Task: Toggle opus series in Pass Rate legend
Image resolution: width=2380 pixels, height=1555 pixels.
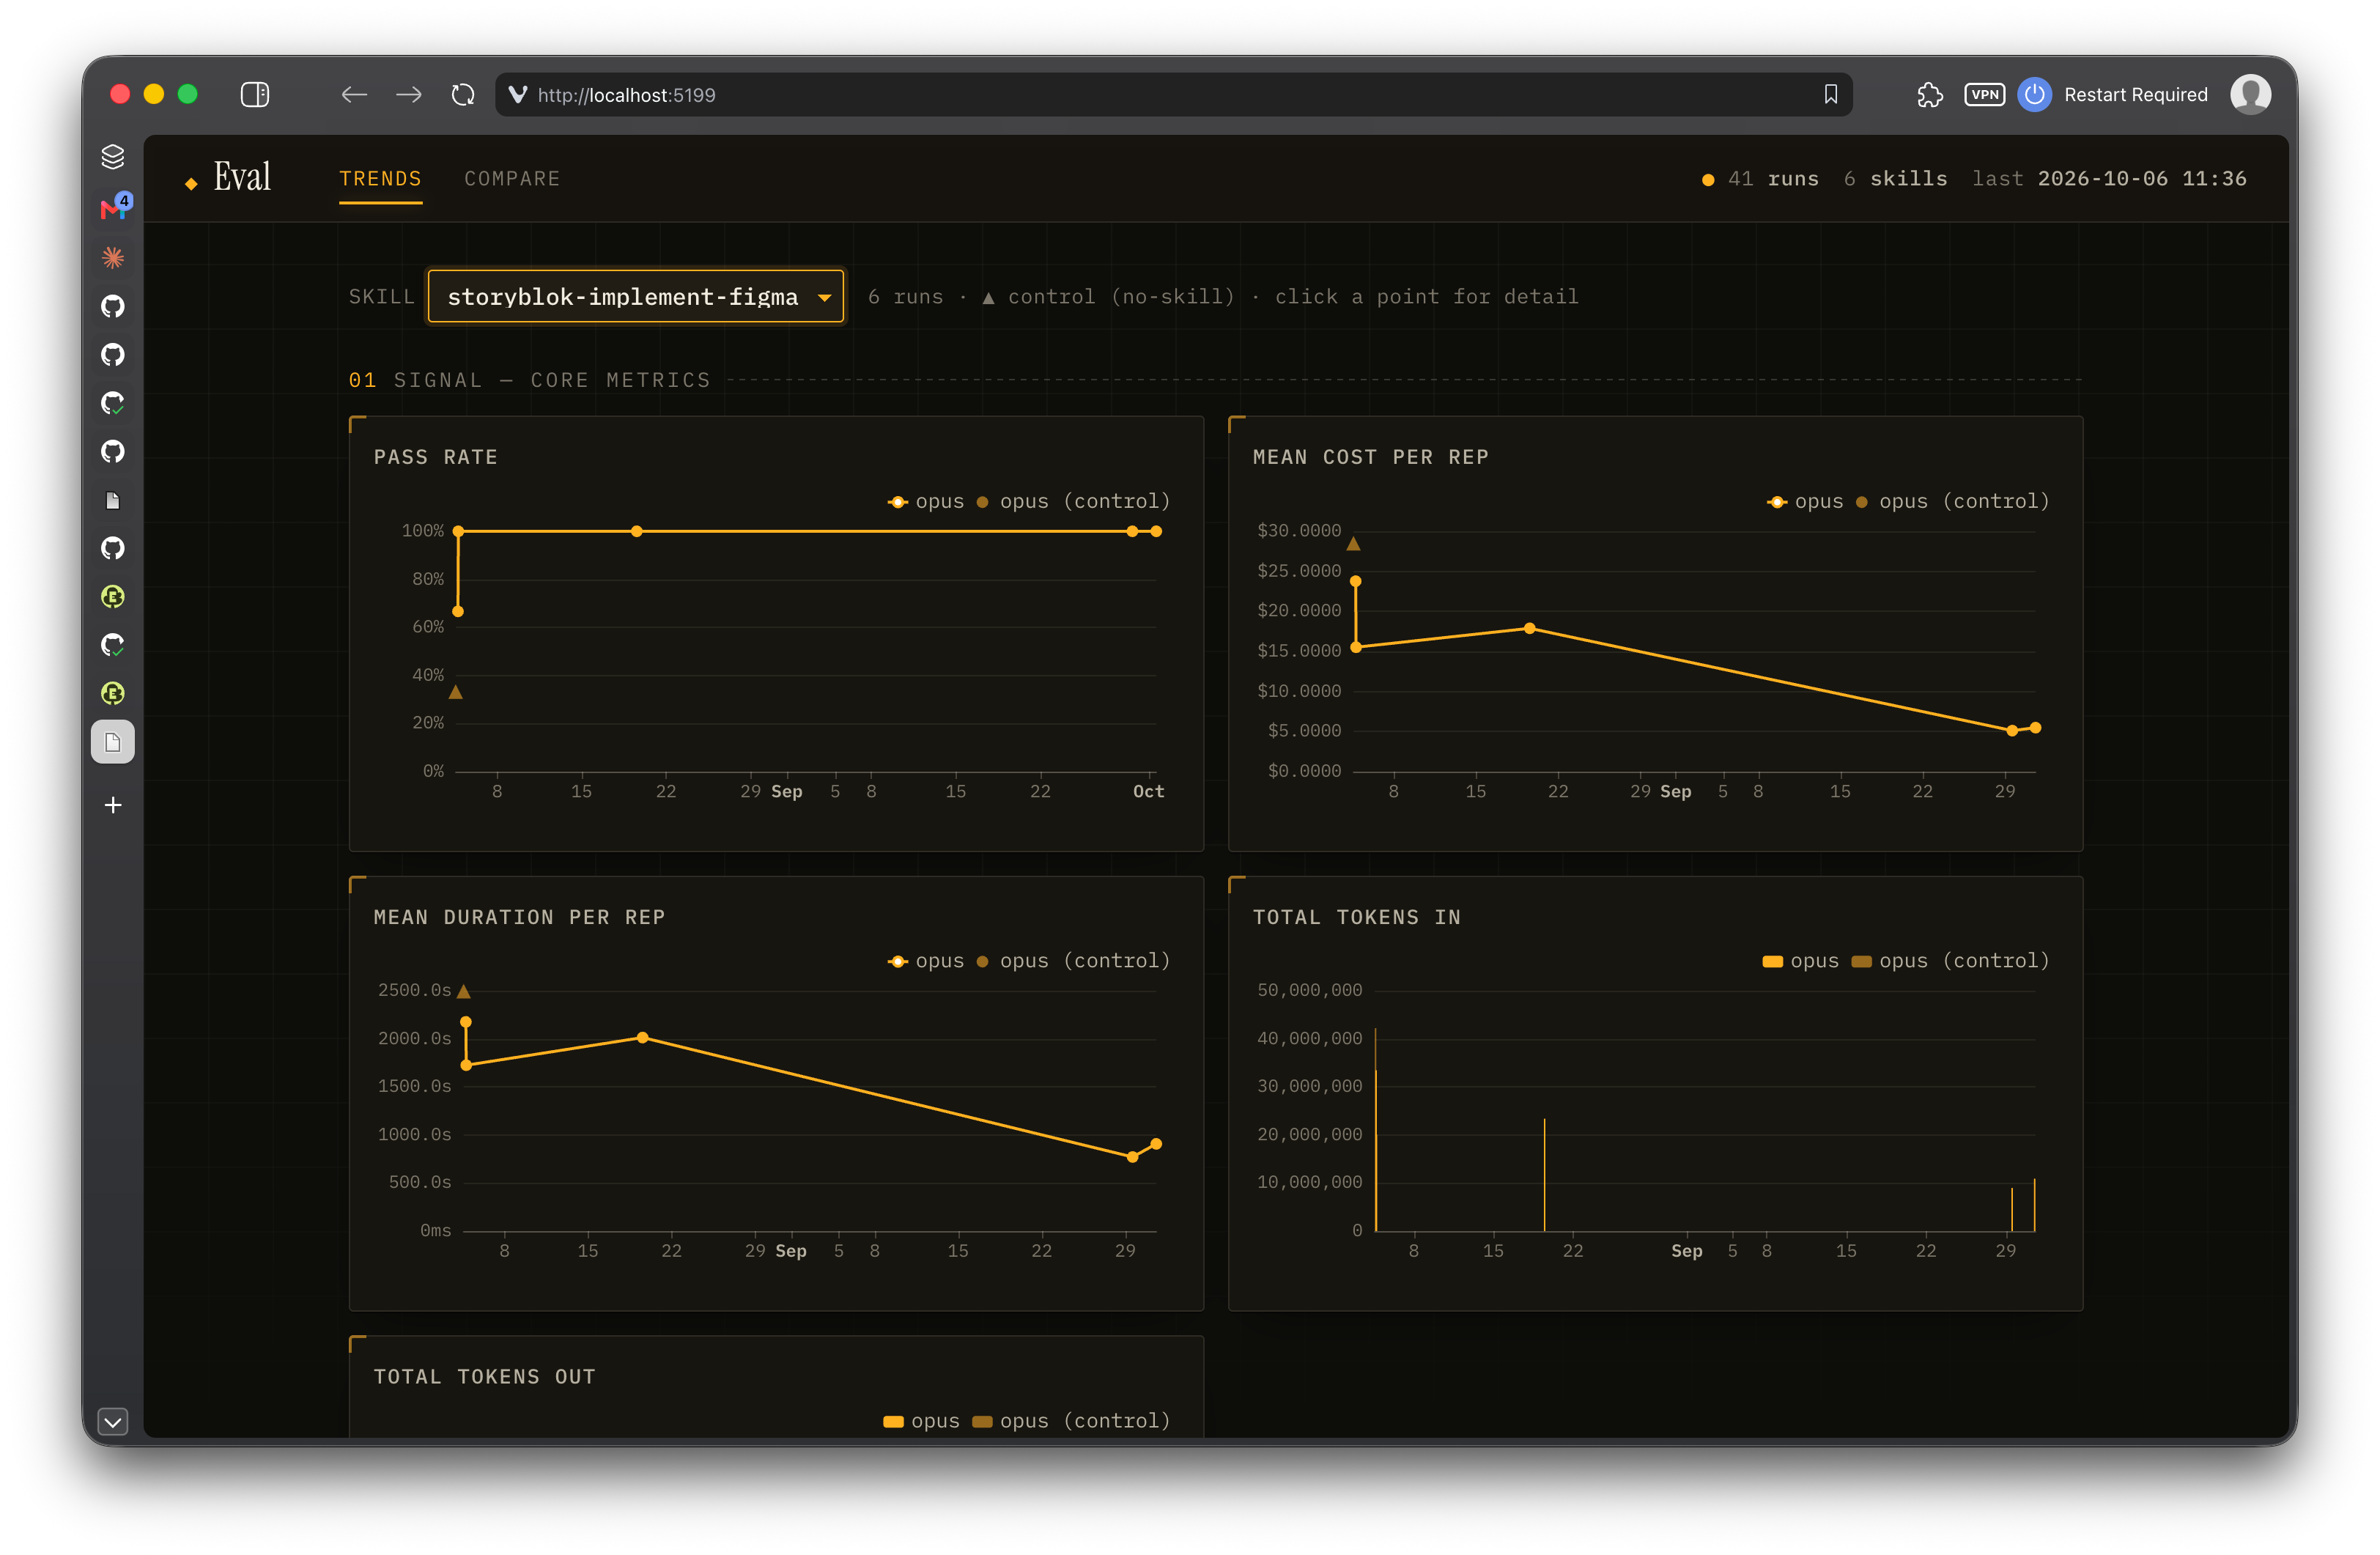Action: pos(926,502)
